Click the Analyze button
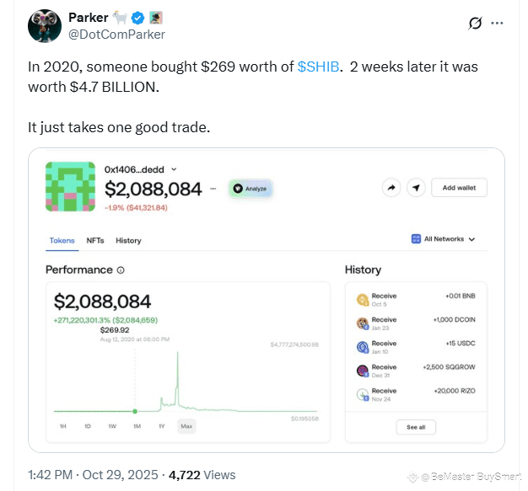528x491 pixels. [x=251, y=189]
